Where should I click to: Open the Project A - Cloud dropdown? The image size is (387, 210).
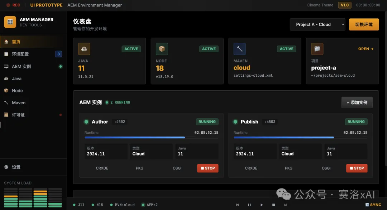(x=317, y=24)
